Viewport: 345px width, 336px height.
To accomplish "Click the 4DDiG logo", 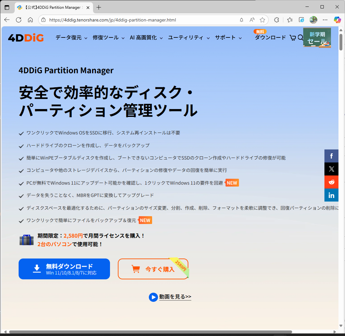I will click(26, 38).
